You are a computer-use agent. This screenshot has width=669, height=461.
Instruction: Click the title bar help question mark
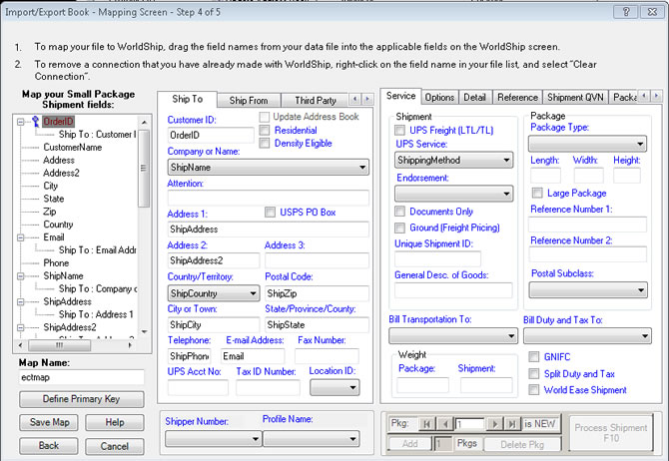pyautogui.click(x=625, y=11)
